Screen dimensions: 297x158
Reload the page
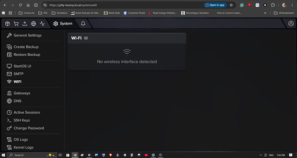coord(20,5)
